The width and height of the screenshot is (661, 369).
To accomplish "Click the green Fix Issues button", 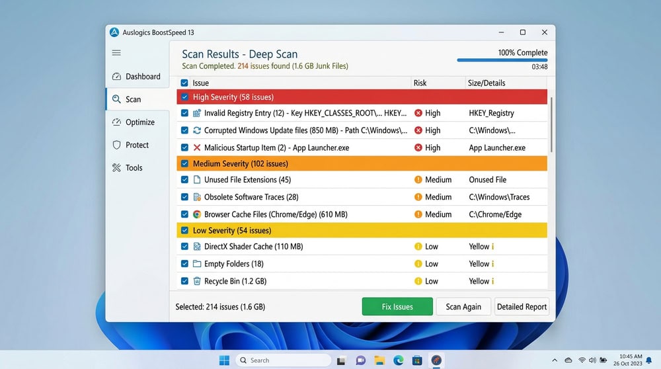I will coord(397,307).
